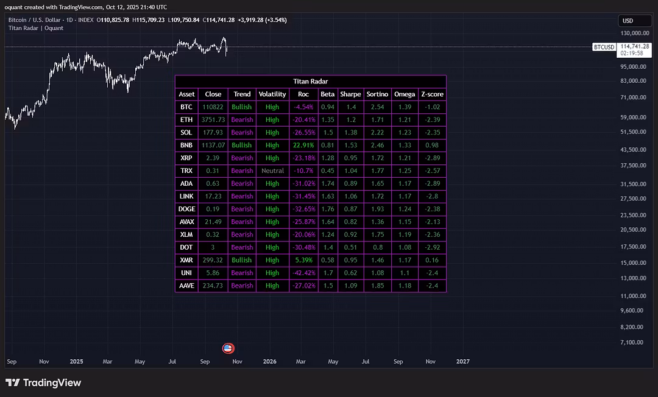Click the AAVE close price 234.73

pyautogui.click(x=213, y=286)
